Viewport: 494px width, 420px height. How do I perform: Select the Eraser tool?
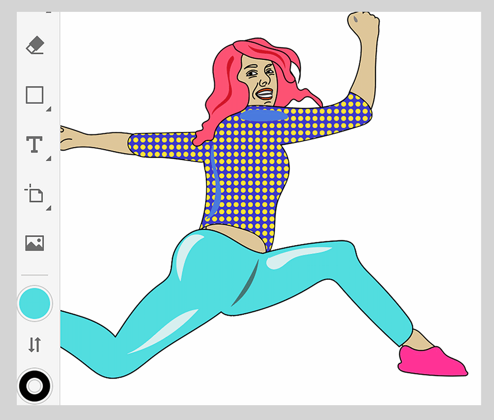35,46
